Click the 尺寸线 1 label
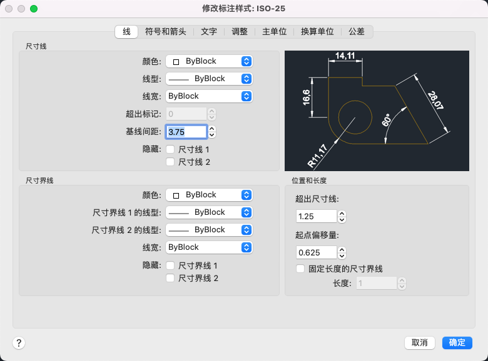 click(193, 150)
